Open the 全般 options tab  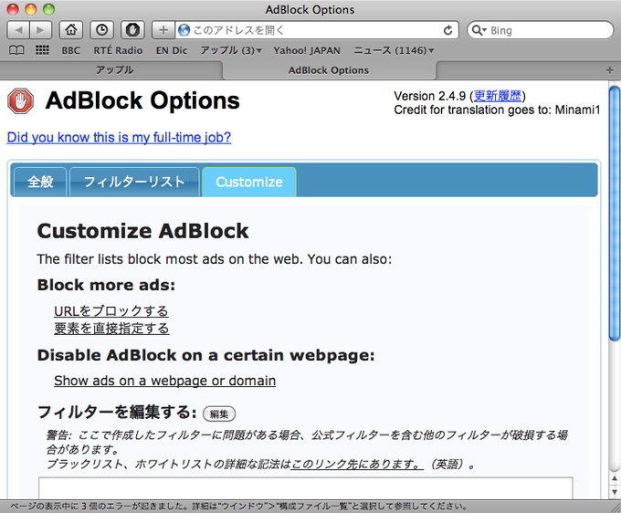coord(40,182)
